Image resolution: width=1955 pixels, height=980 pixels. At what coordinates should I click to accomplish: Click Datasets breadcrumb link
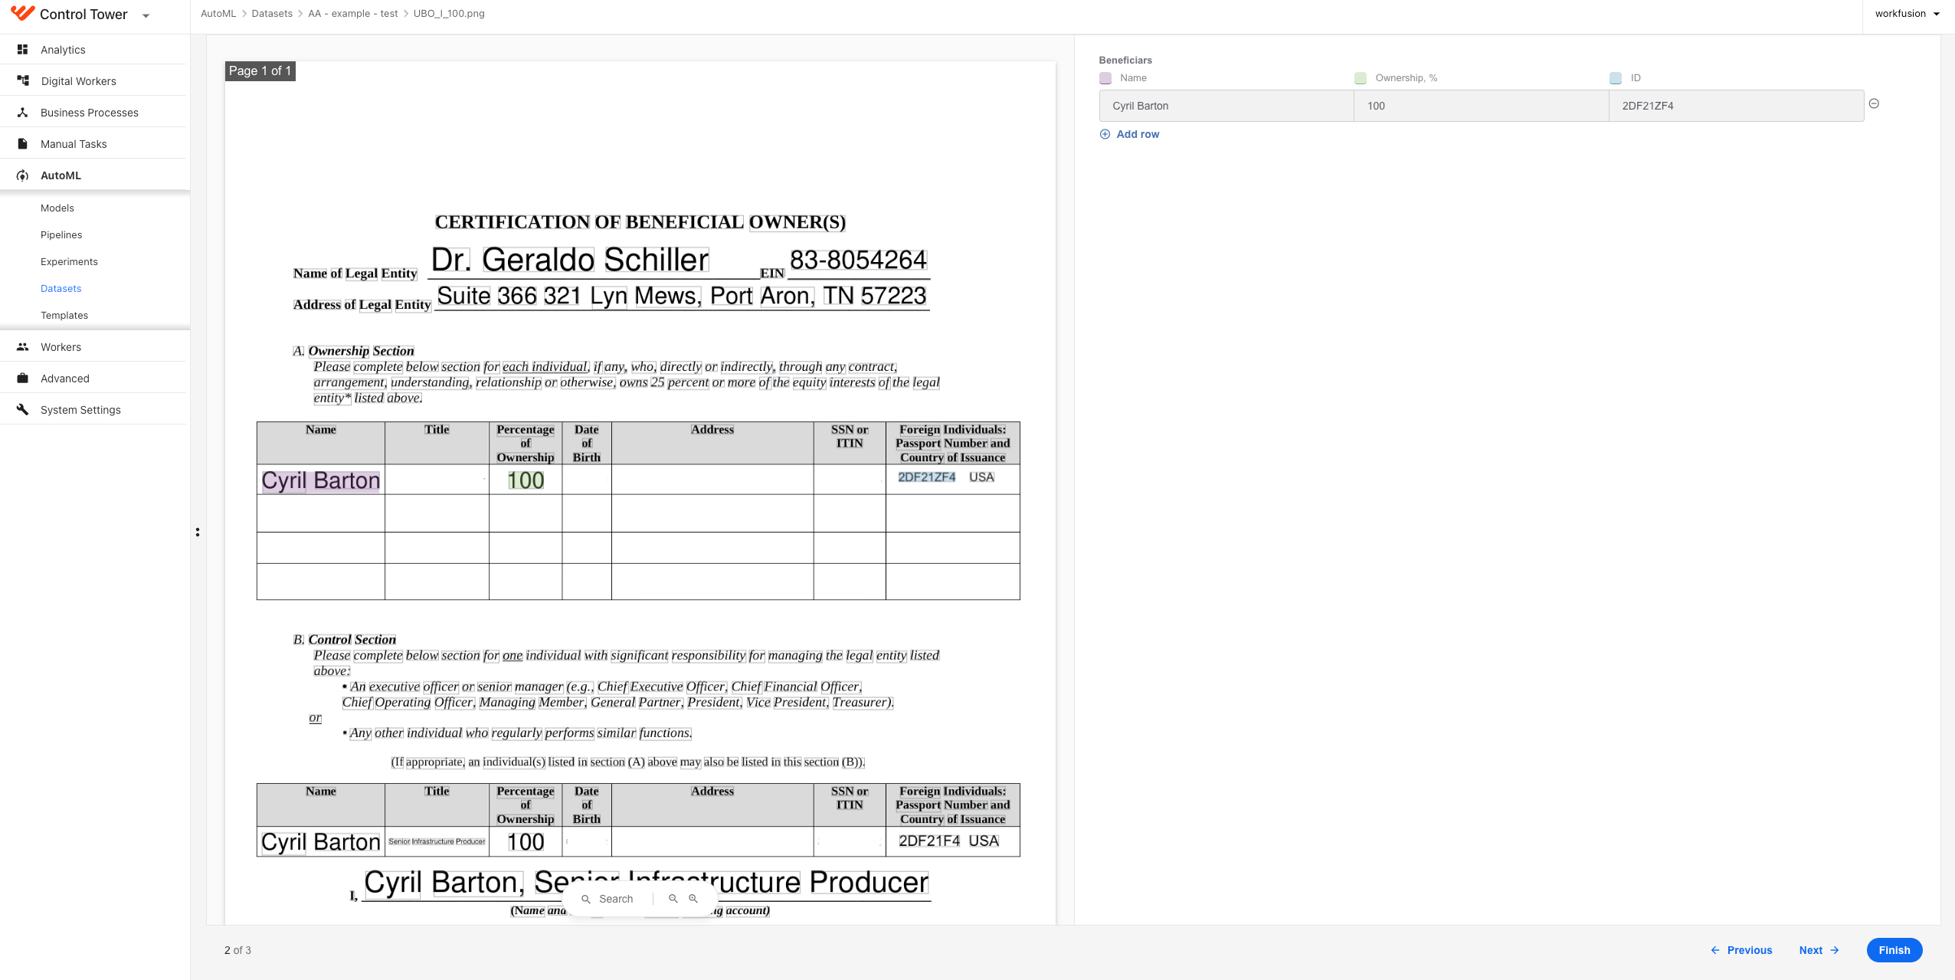coord(272,13)
